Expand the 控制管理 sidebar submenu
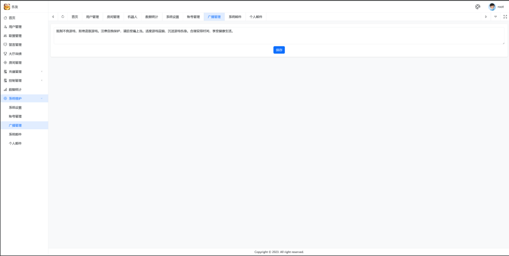This screenshot has width=509, height=256. point(24,81)
